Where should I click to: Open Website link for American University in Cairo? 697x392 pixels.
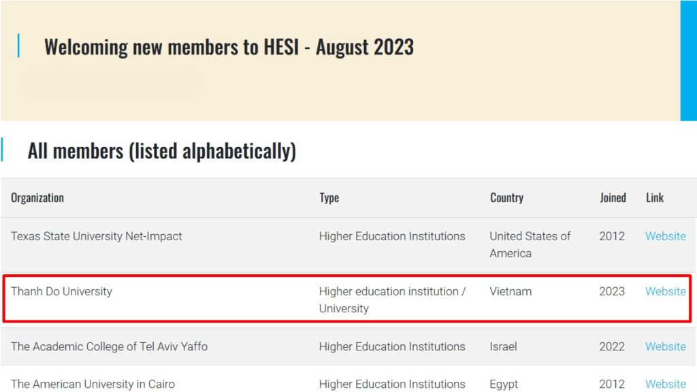tap(666, 384)
